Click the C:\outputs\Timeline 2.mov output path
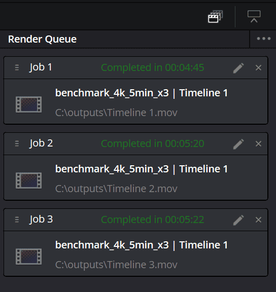 pos(116,189)
